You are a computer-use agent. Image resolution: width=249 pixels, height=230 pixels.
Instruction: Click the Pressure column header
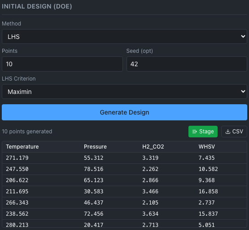95,147
